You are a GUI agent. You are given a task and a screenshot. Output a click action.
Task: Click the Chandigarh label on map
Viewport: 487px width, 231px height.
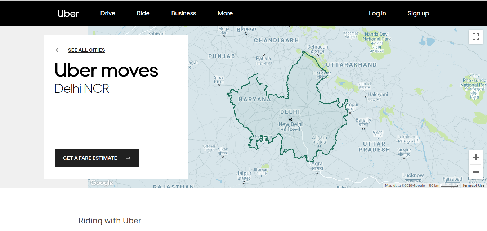tap(277, 40)
